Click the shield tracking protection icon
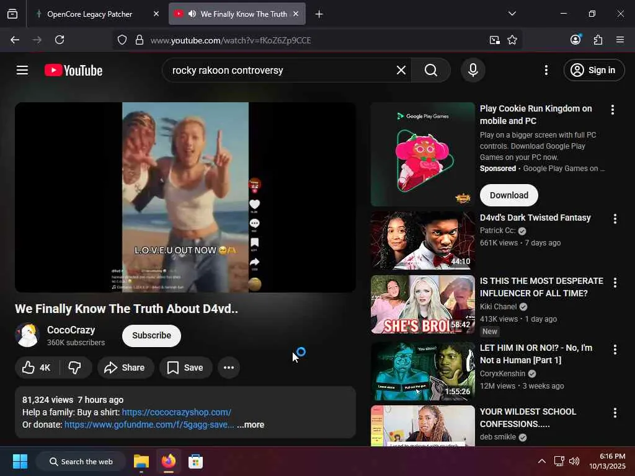The image size is (635, 476). tap(122, 40)
